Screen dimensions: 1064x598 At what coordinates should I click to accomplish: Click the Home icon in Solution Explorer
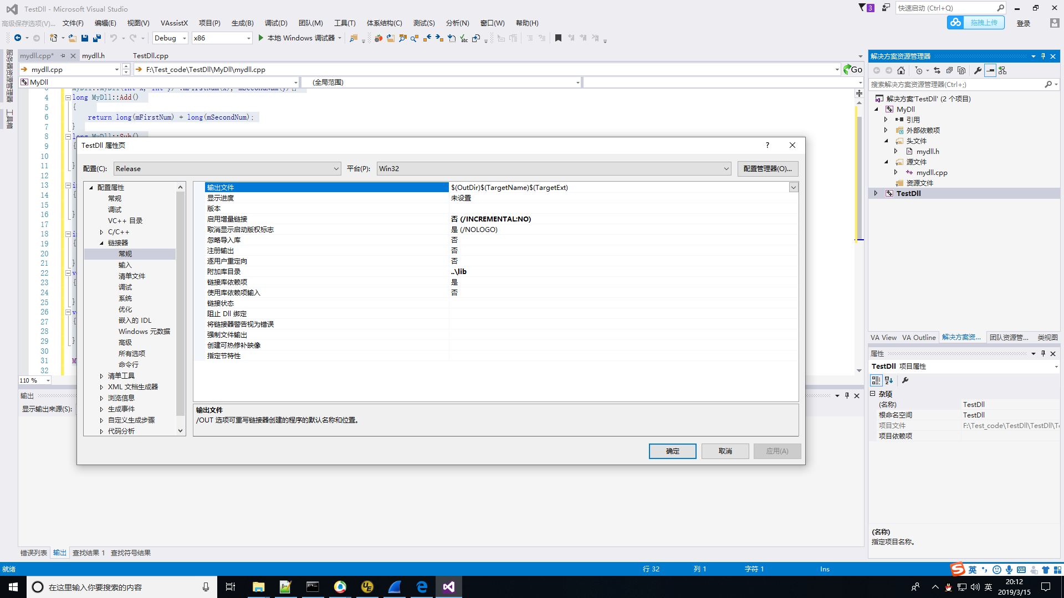[901, 70]
